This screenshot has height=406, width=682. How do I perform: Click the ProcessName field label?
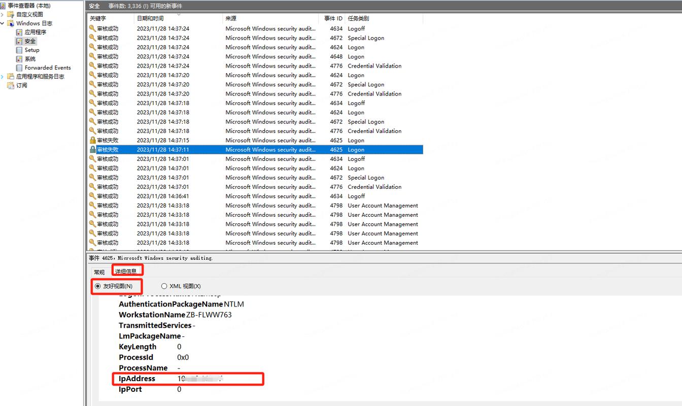(x=143, y=368)
